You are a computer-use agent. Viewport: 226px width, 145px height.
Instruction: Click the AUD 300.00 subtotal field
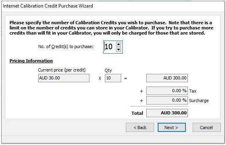click(167, 78)
